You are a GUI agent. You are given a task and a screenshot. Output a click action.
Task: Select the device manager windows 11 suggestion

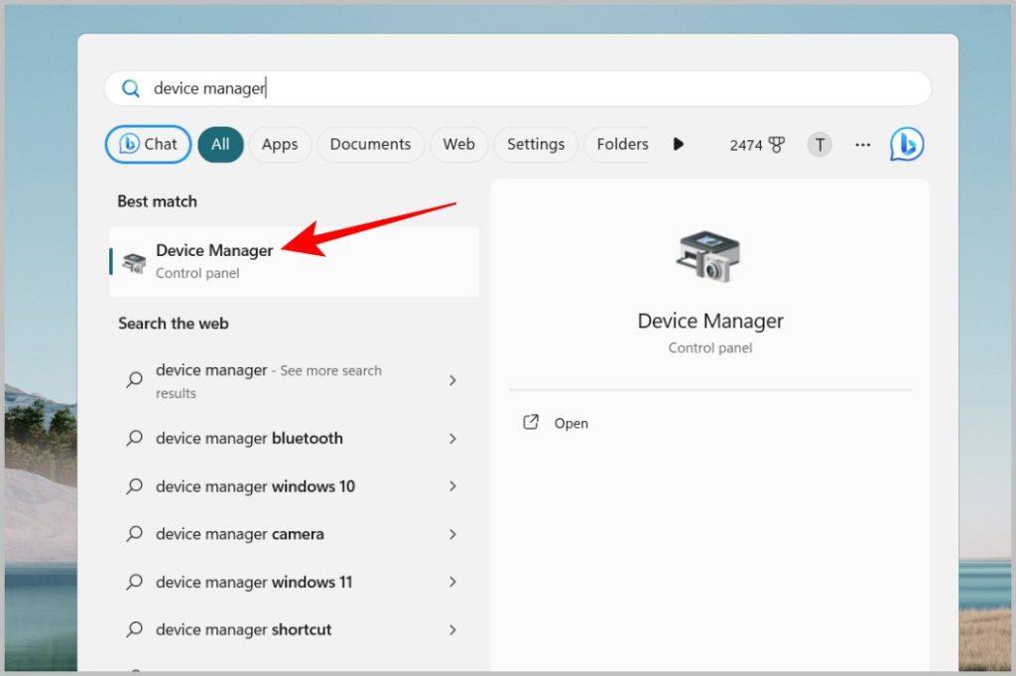click(x=294, y=582)
